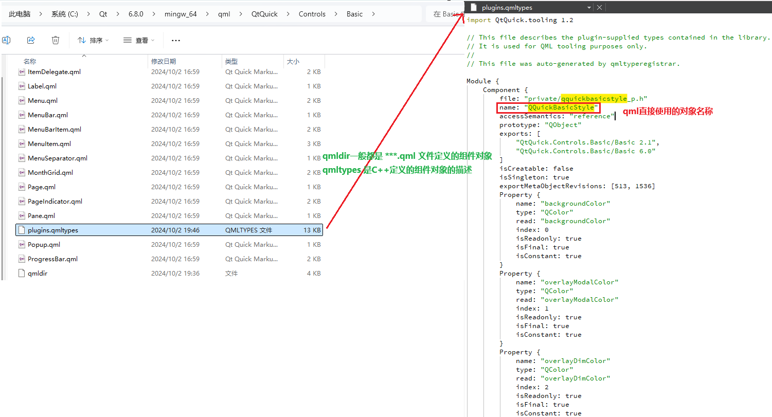Sort by 修改日期 column header
Viewport: 772px width, 417px height.
coord(164,61)
